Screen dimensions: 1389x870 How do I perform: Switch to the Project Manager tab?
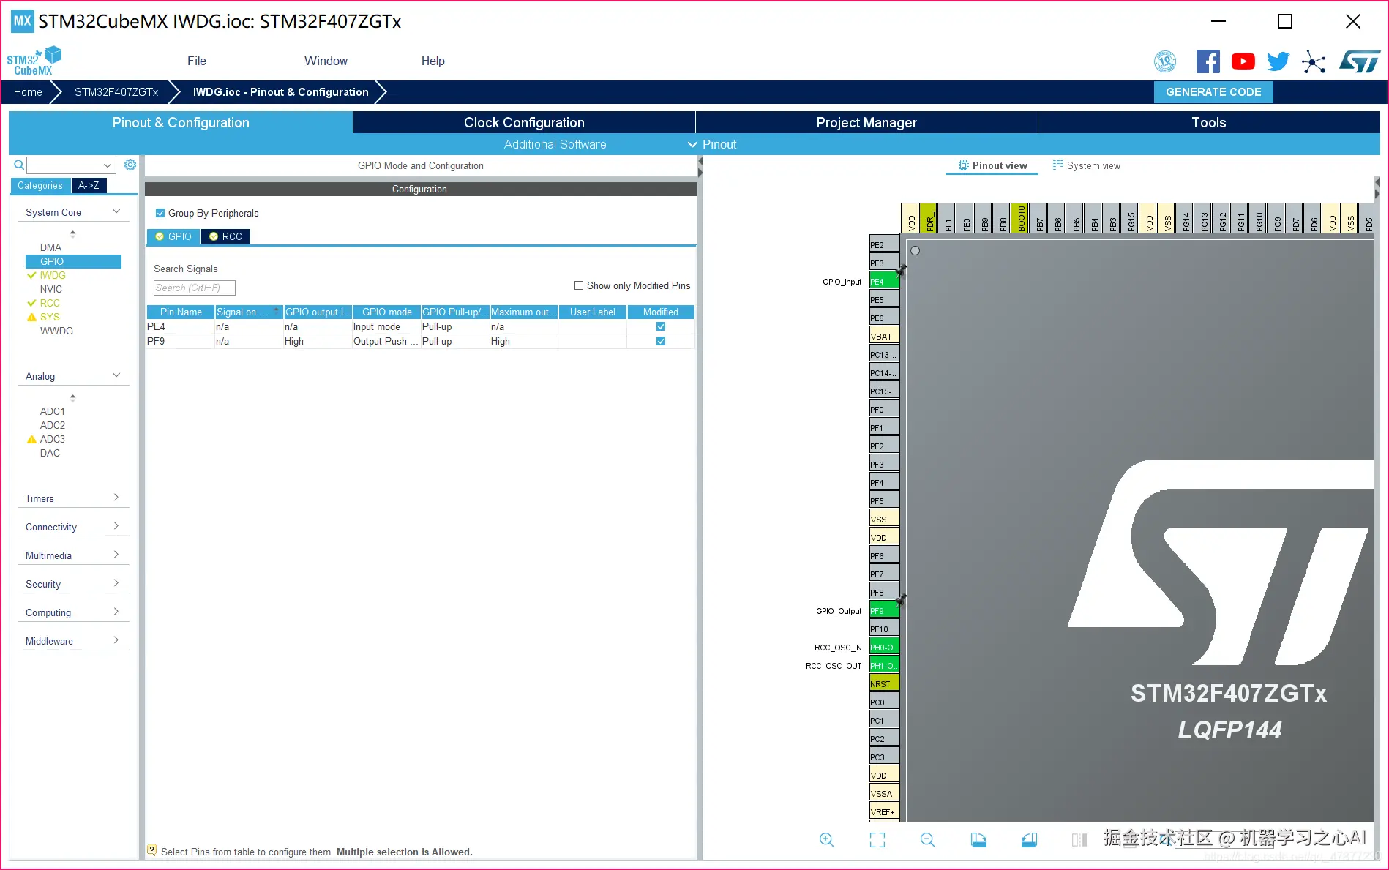click(x=866, y=122)
